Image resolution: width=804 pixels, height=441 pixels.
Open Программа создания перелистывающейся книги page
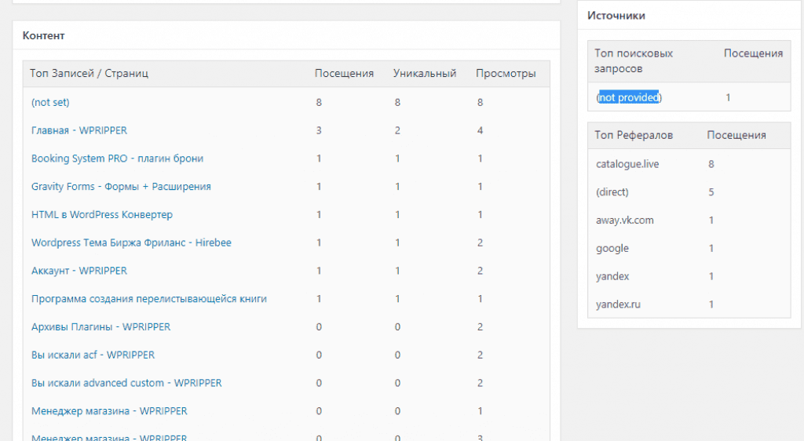coord(149,299)
